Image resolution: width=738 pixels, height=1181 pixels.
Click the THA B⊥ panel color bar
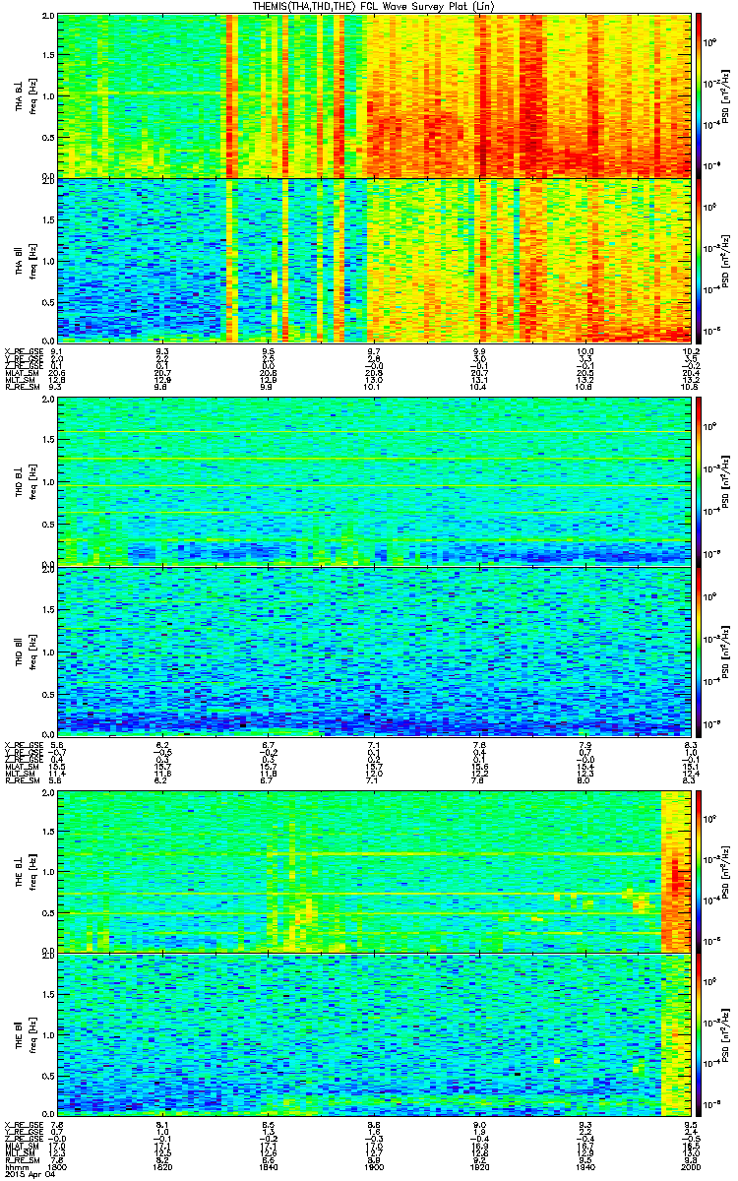pos(699,94)
